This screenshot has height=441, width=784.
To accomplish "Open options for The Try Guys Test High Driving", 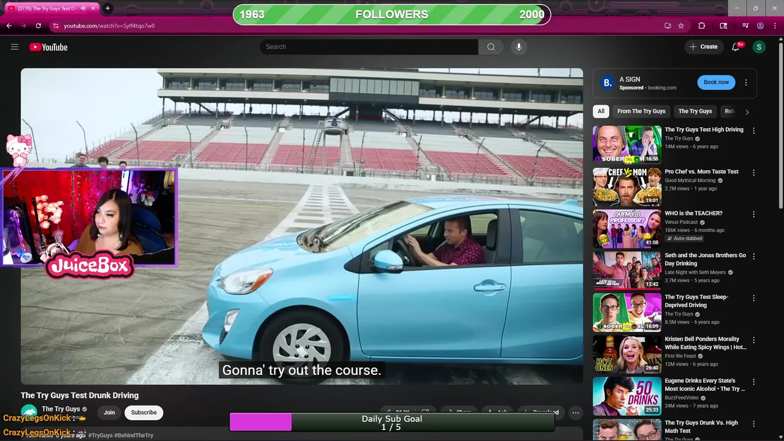I will (753, 130).
